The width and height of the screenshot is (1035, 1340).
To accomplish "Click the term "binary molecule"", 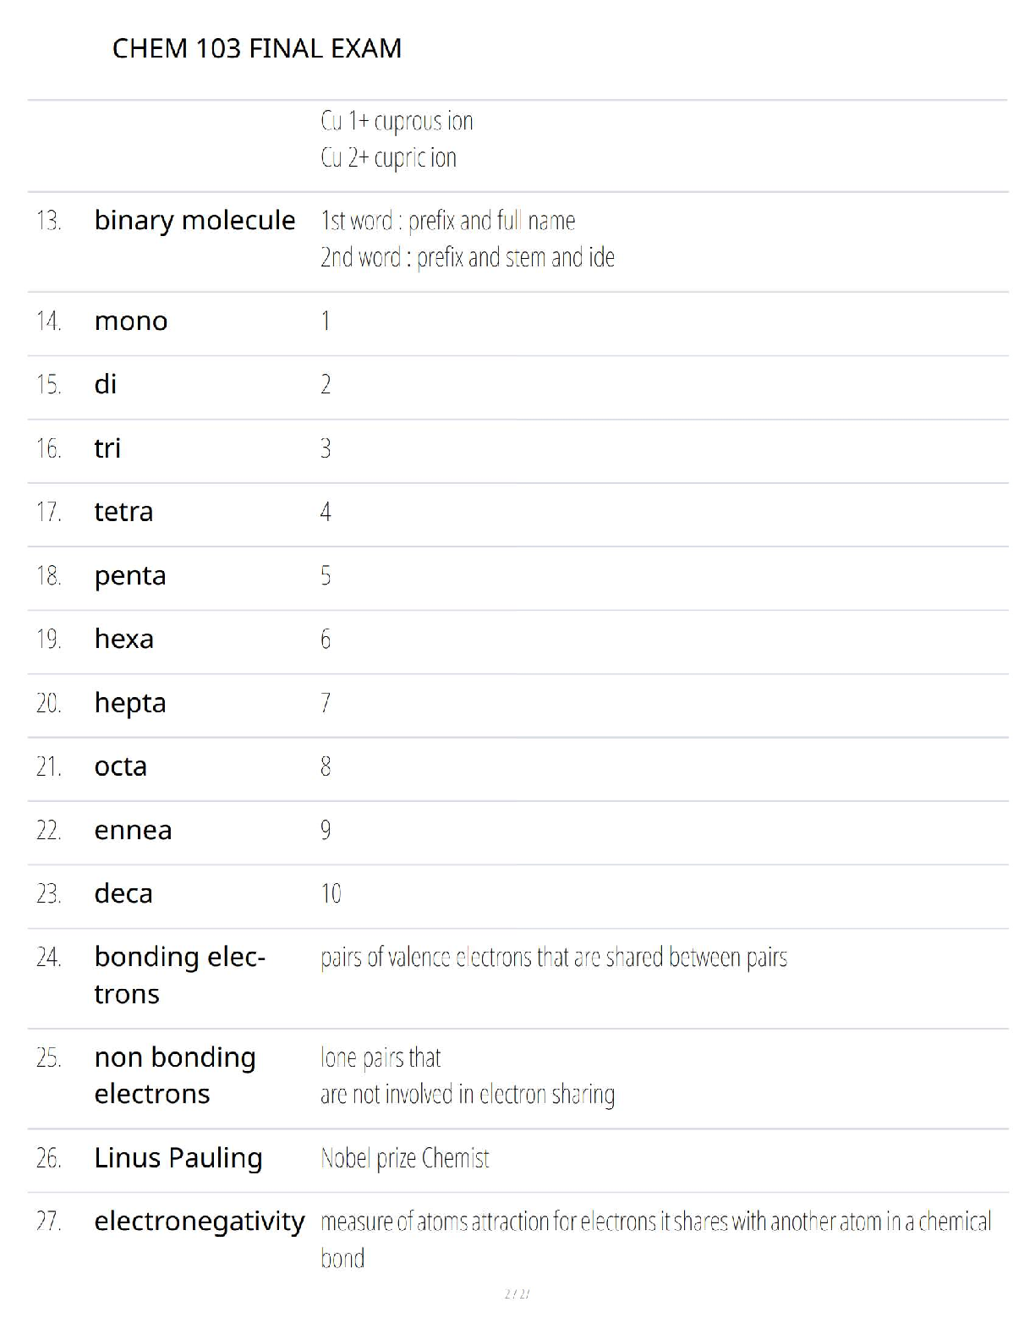I will pos(194,220).
